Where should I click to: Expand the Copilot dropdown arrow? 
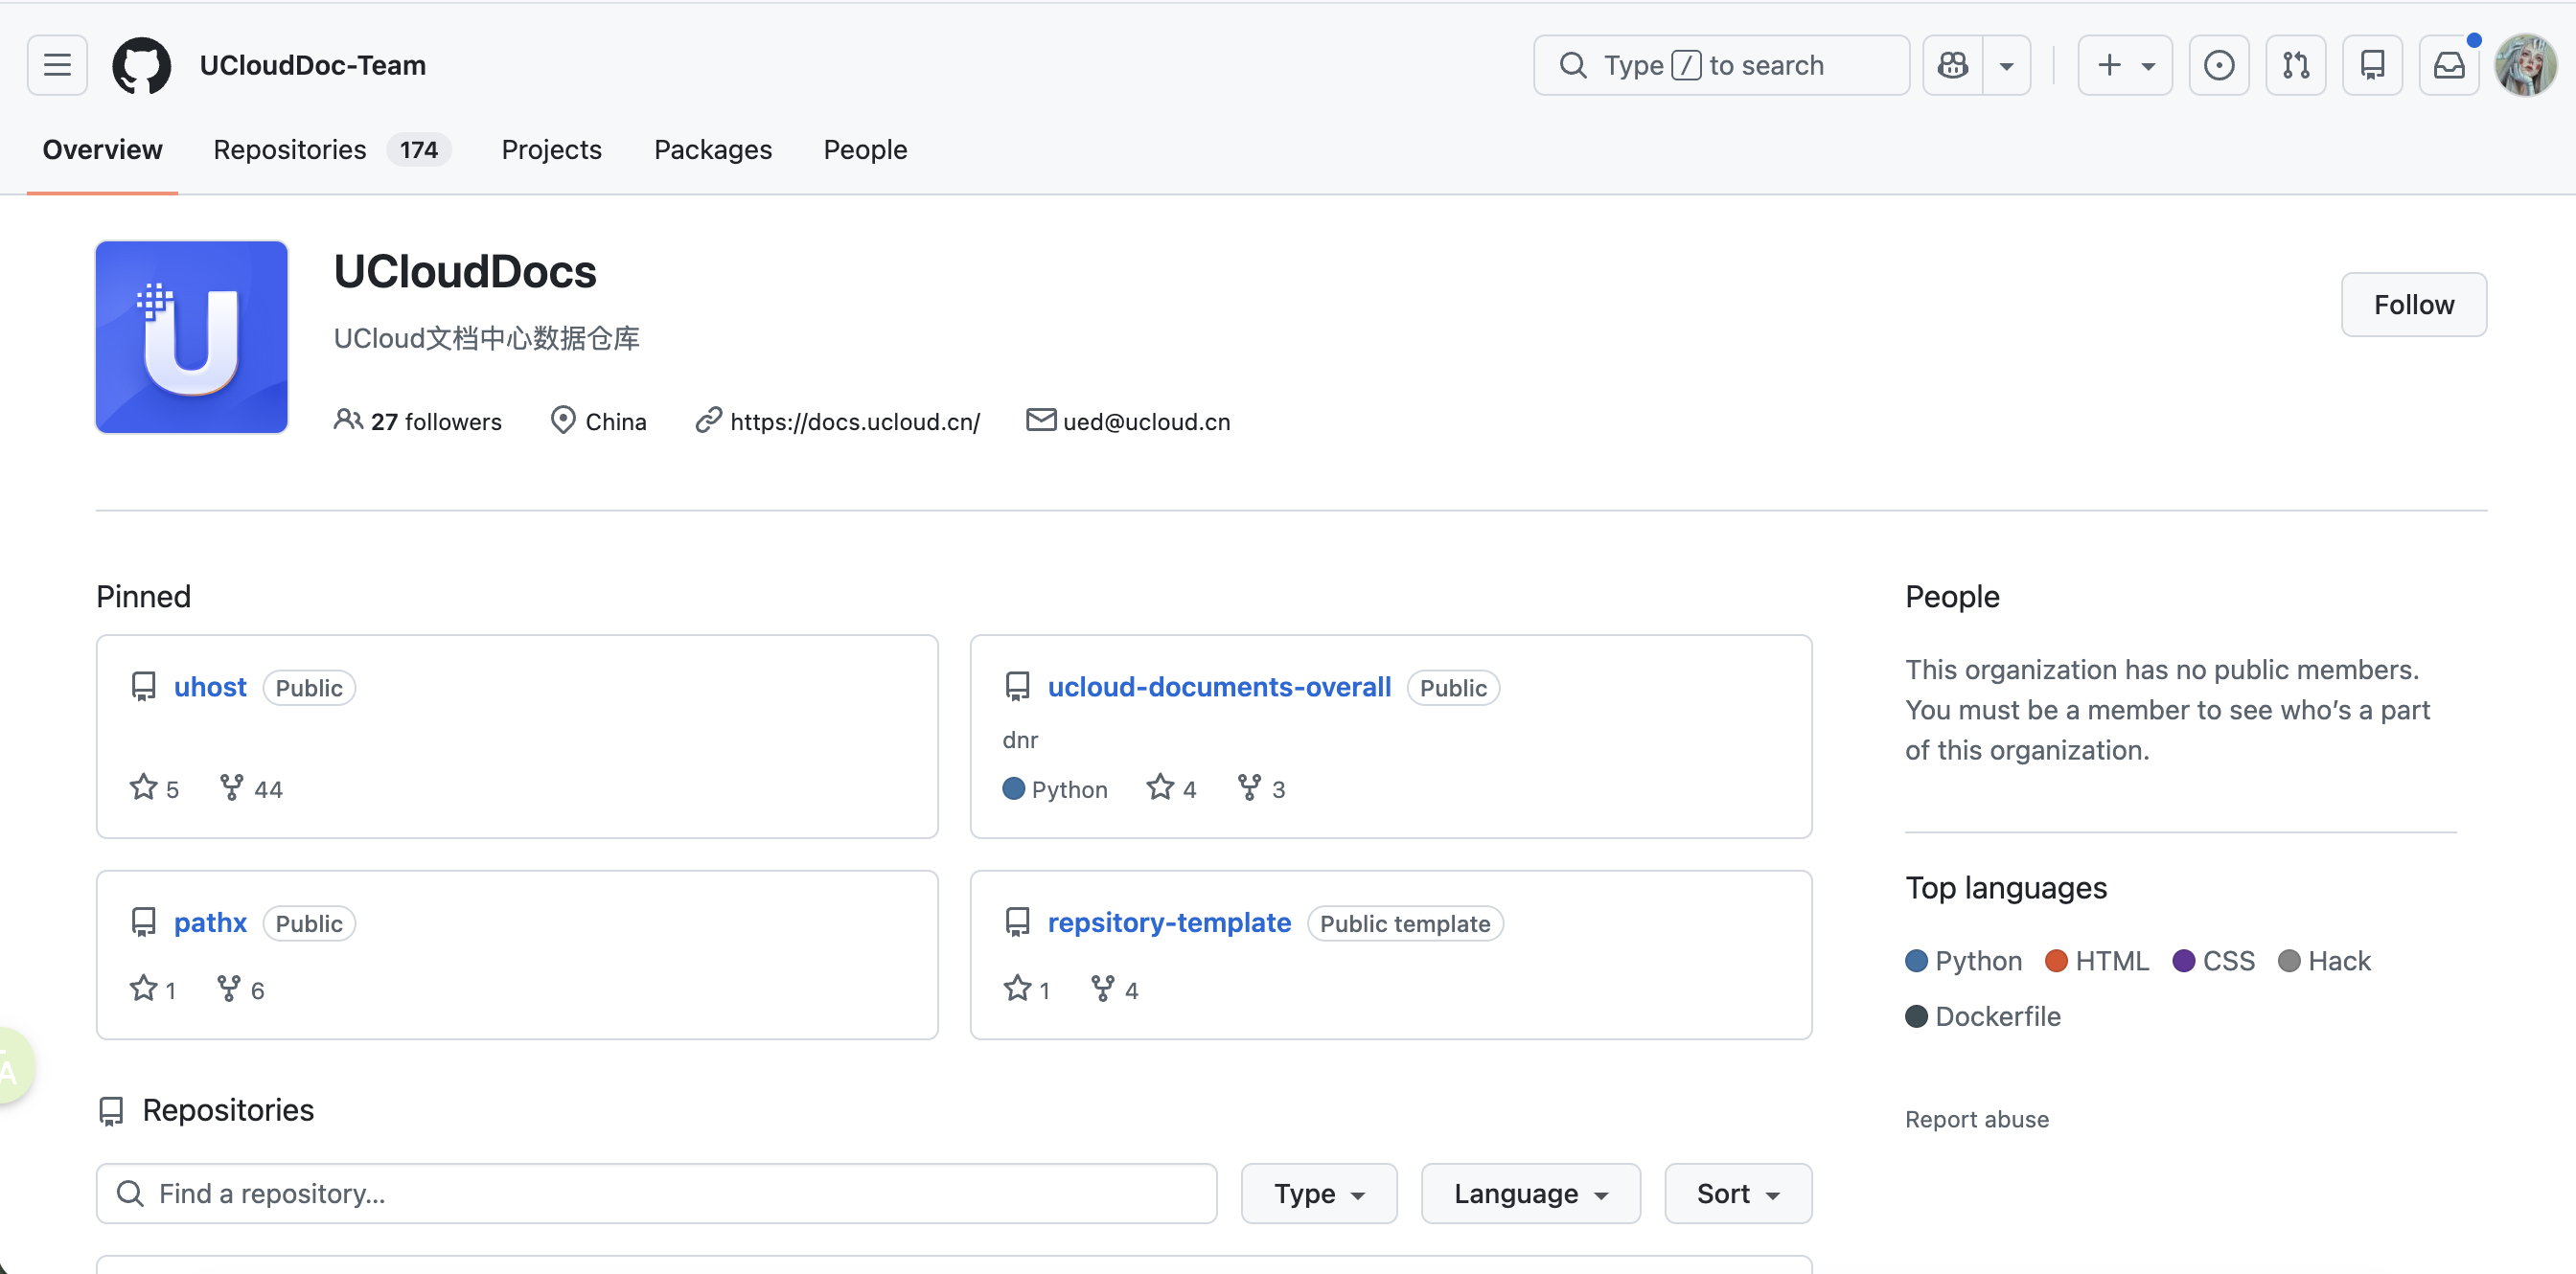[2006, 66]
